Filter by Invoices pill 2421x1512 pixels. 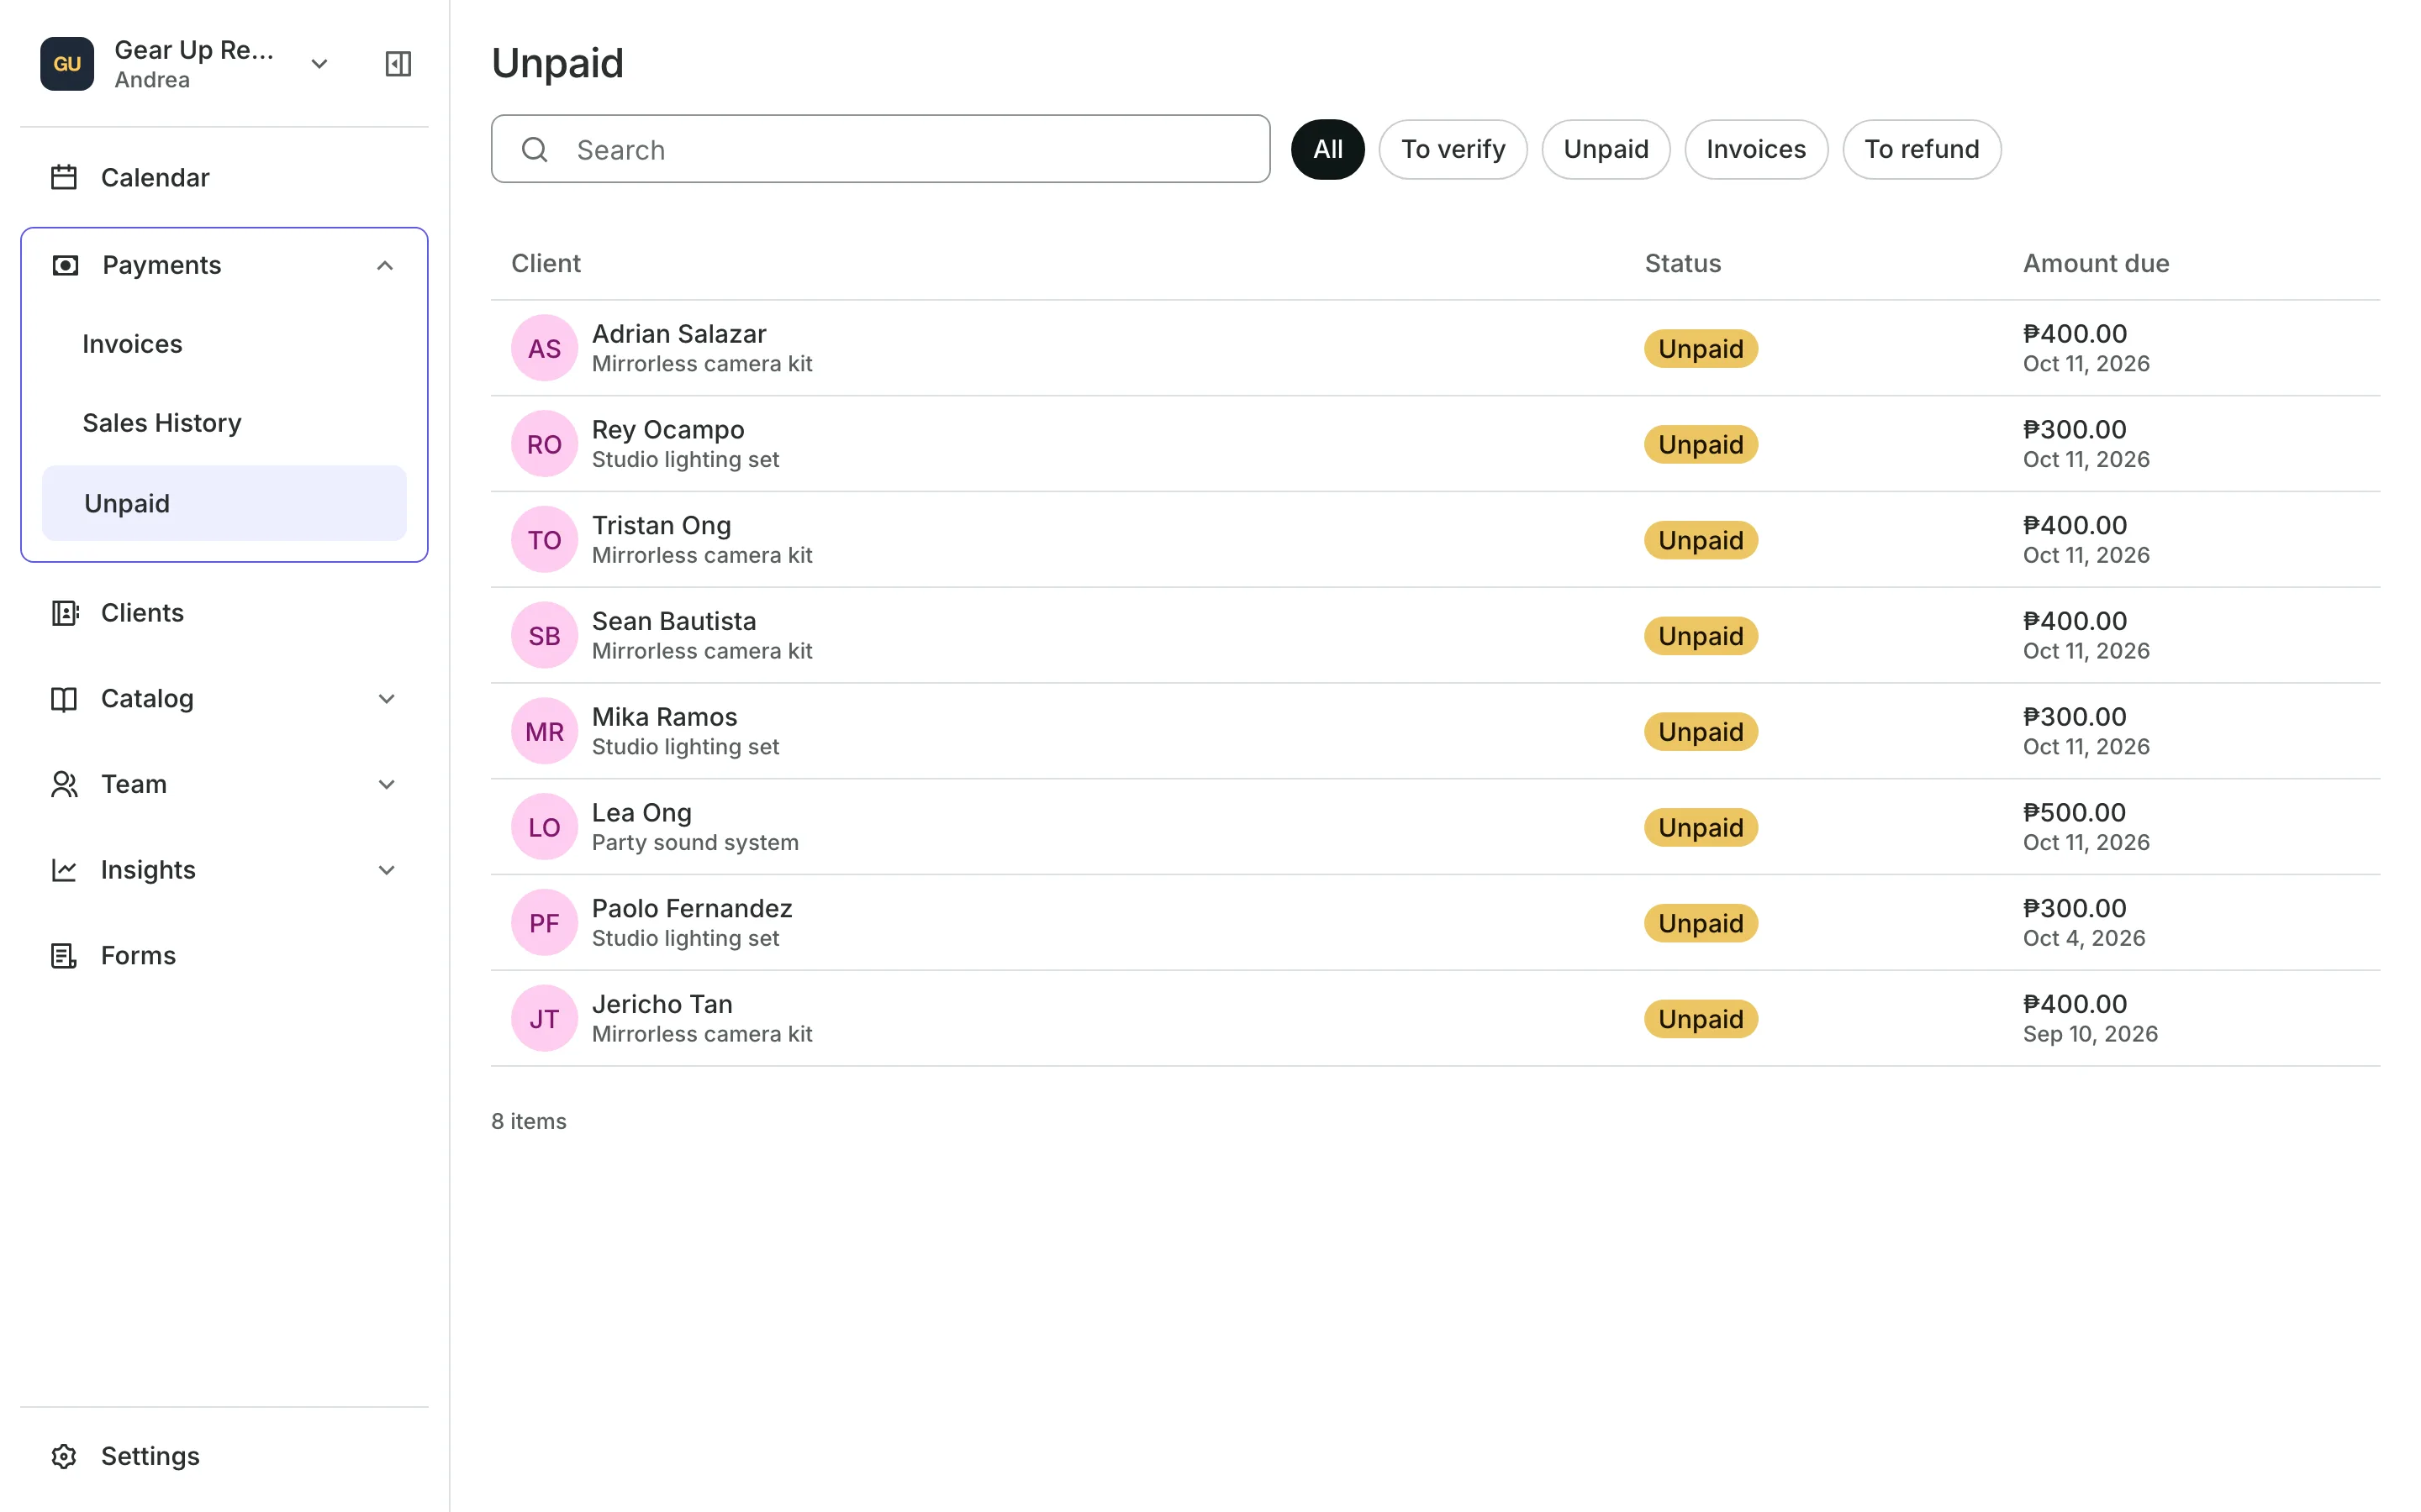(x=1756, y=149)
